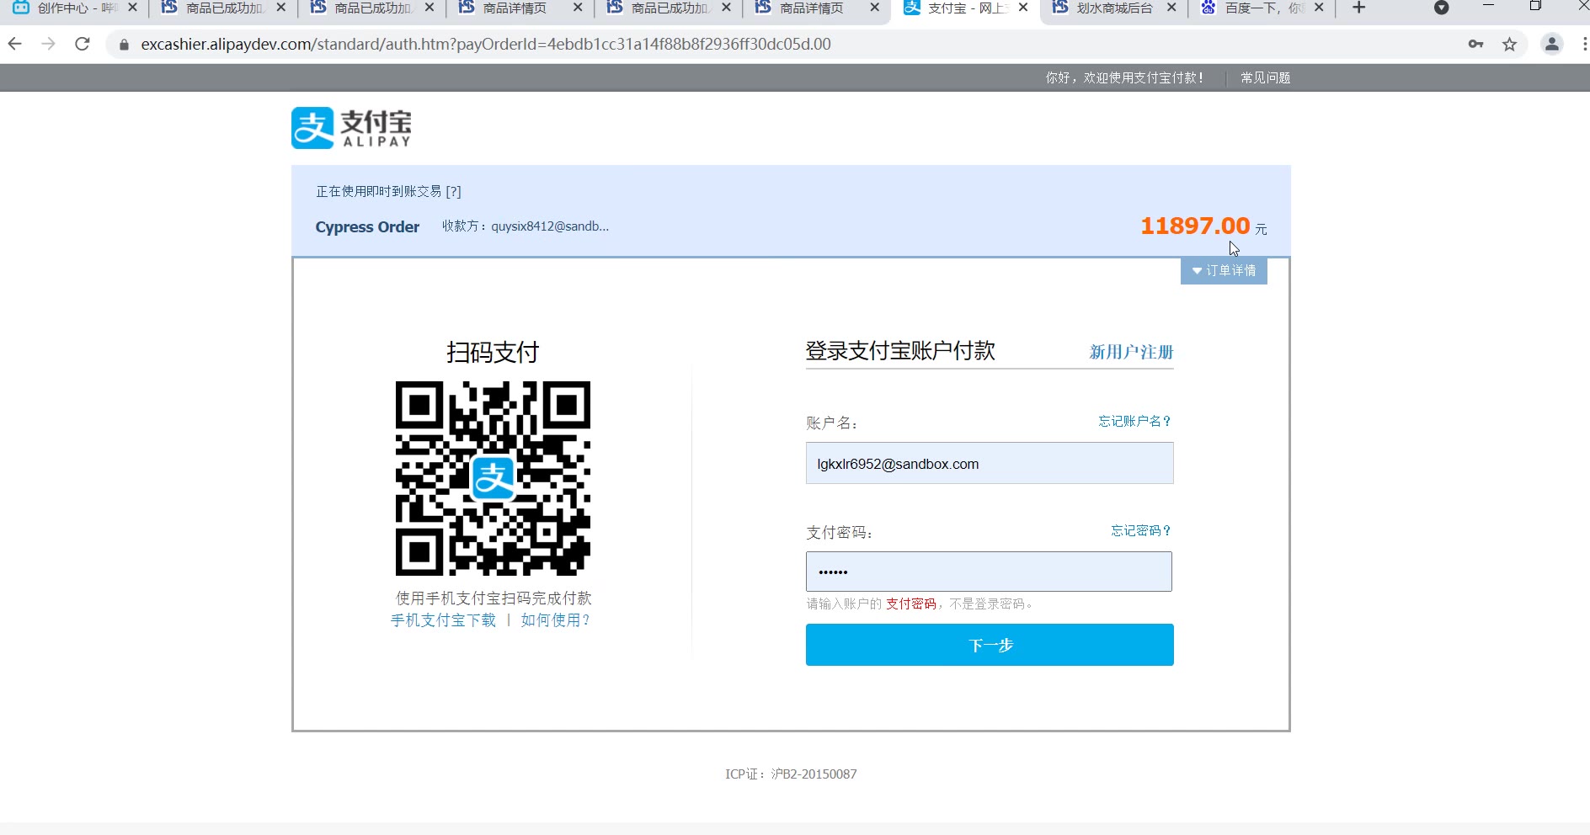
Task: Click the Alipay logo in the page header
Action: pos(351,128)
